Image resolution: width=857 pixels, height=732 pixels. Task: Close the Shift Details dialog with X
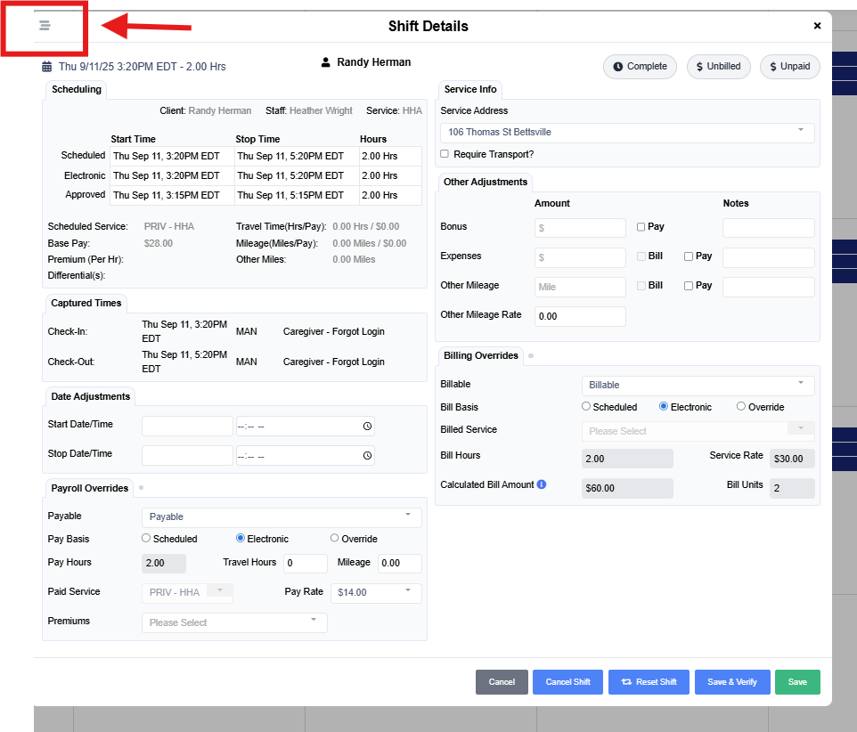point(817,26)
